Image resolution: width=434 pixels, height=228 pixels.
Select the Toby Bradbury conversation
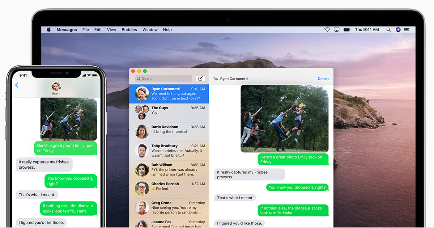pyautogui.click(x=169, y=151)
